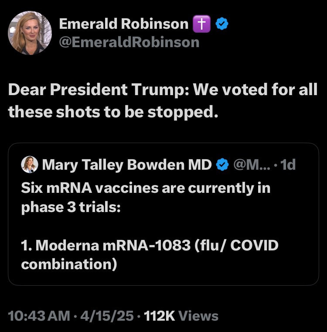Click the truncated @M... handle
The image size is (327, 332).
pos(252,164)
